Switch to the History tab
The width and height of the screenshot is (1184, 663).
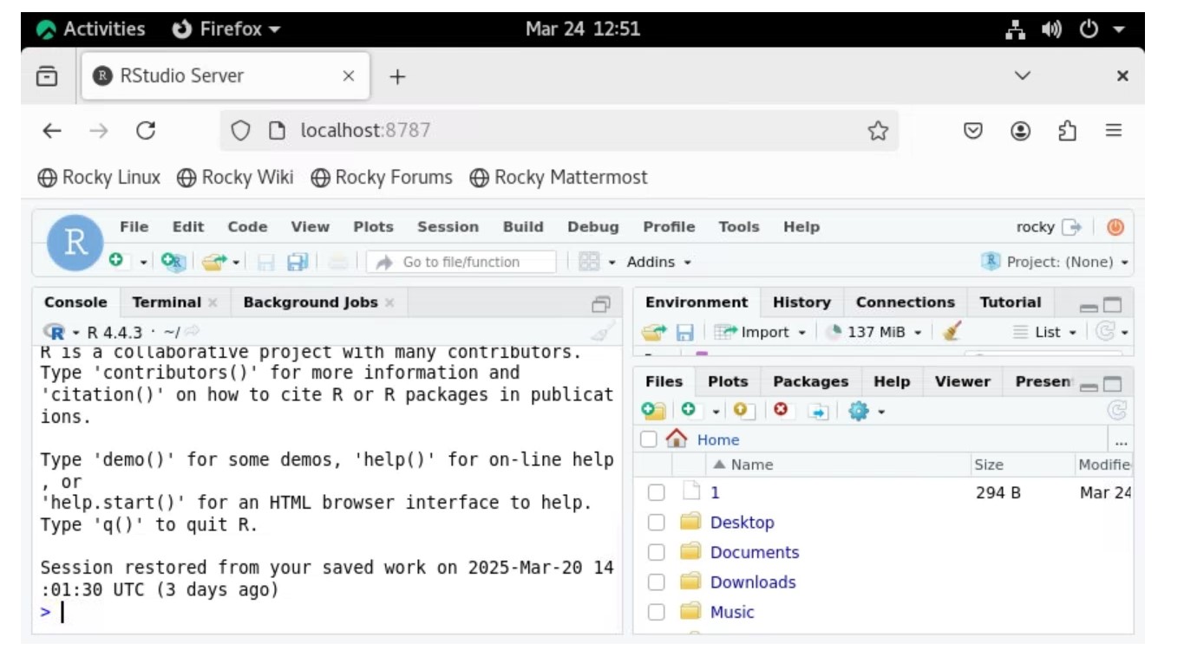click(x=801, y=302)
